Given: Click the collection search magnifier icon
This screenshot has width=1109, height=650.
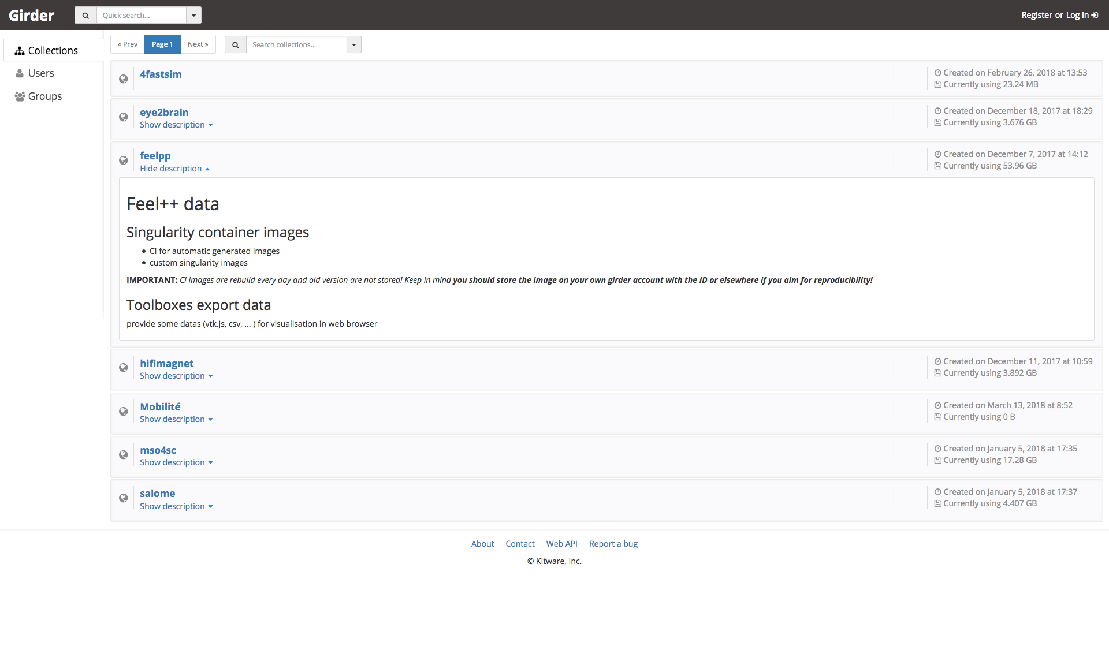Looking at the screenshot, I should pos(235,44).
